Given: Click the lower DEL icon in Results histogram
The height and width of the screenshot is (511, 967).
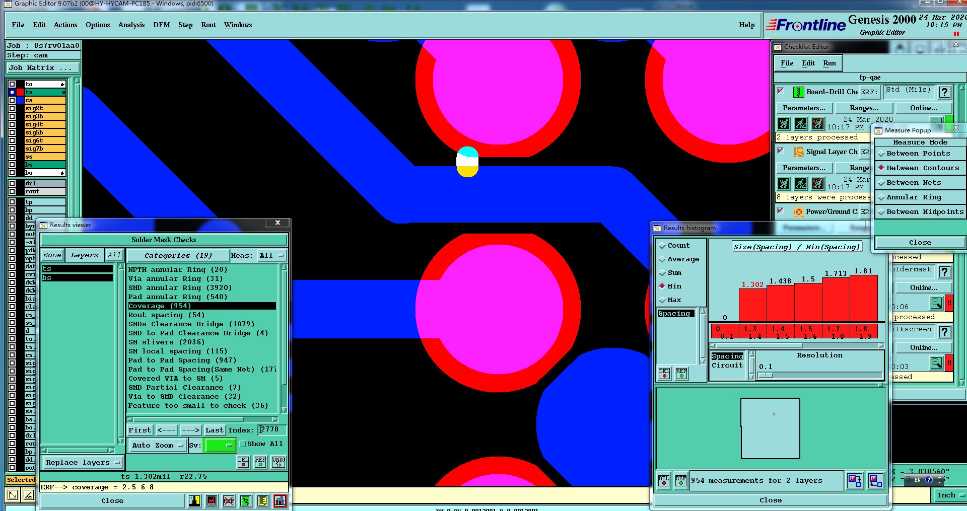Looking at the screenshot, I should (x=664, y=480).
